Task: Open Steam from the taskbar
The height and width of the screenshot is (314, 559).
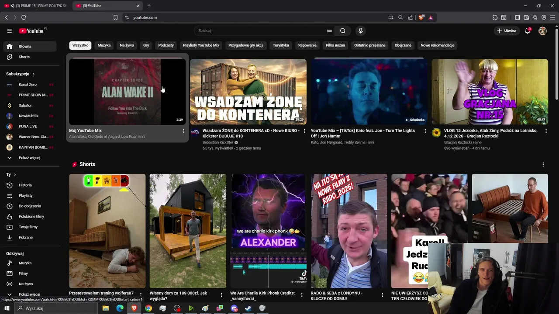Action: coord(248,308)
